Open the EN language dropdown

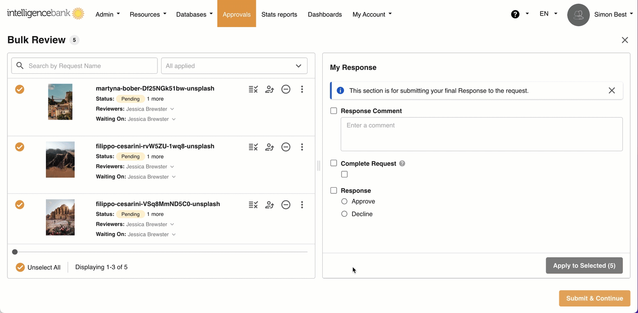548,14
